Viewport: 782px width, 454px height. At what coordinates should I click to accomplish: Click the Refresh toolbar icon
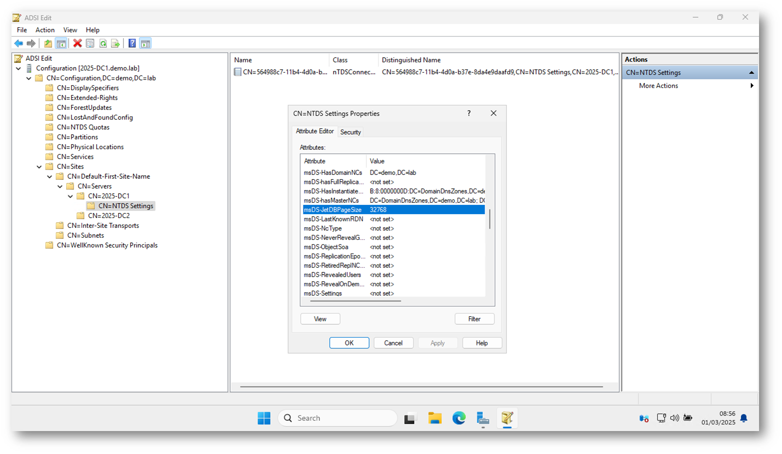click(103, 44)
